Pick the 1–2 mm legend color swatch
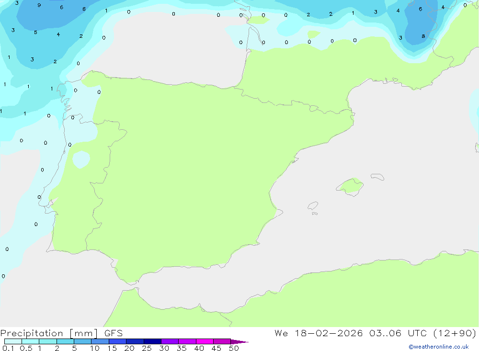Screen dimensions: 479x351 point(47,341)
